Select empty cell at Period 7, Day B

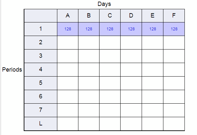(89, 110)
